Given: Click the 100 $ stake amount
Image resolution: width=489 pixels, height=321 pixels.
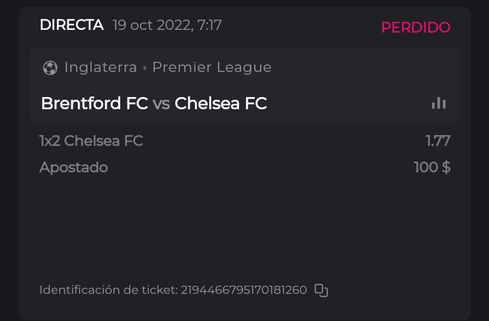Looking at the screenshot, I should click(432, 167).
